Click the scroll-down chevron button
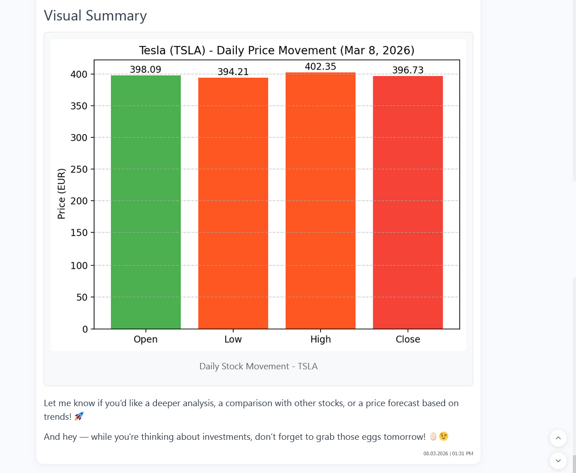Image resolution: width=576 pixels, height=473 pixels. point(558,461)
